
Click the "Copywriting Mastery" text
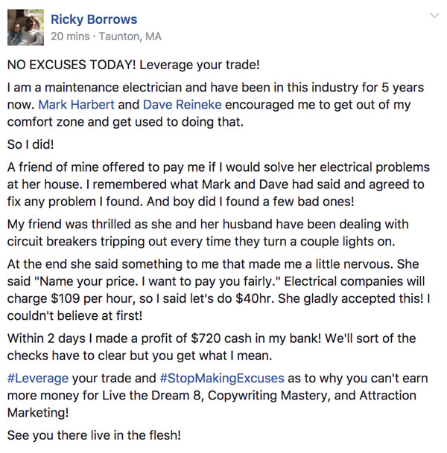point(269,395)
